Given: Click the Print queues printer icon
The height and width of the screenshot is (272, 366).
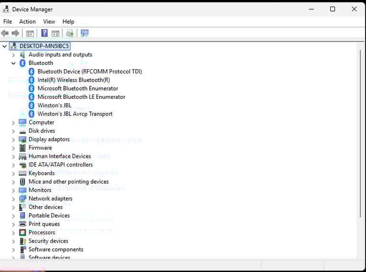Looking at the screenshot, I should [22, 224].
